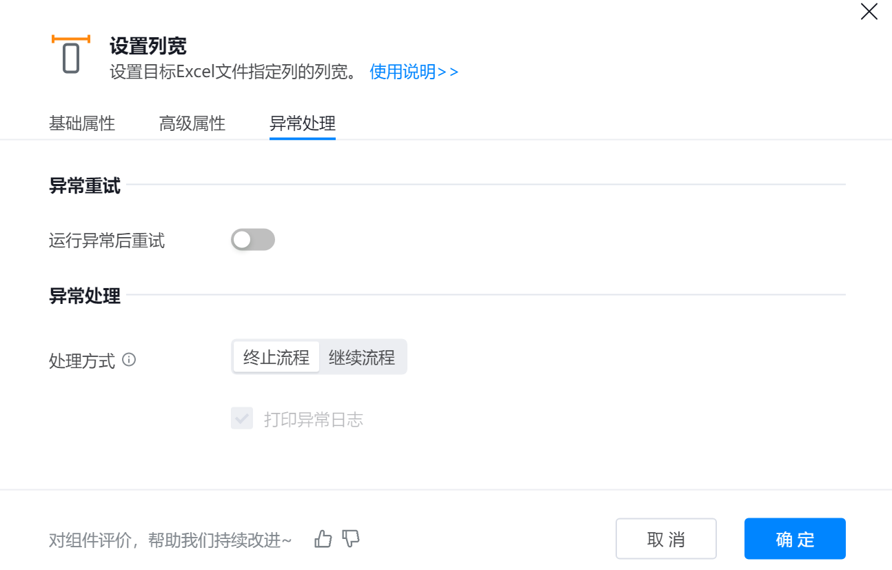
Task: Click the info icon beside 处理方式
Action: pos(129,360)
